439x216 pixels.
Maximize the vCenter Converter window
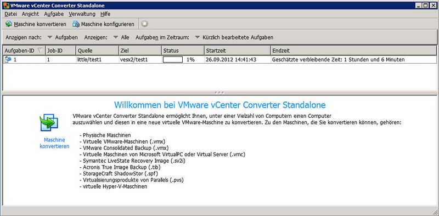pyautogui.click(x=426, y=5)
